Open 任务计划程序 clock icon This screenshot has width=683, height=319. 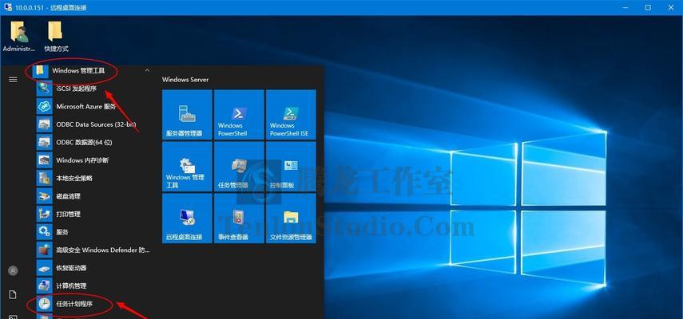click(44, 304)
